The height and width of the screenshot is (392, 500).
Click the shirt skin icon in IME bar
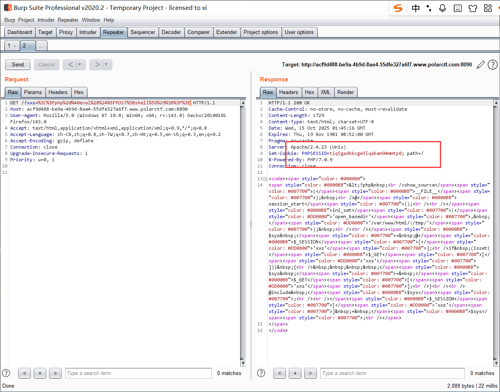click(473, 8)
